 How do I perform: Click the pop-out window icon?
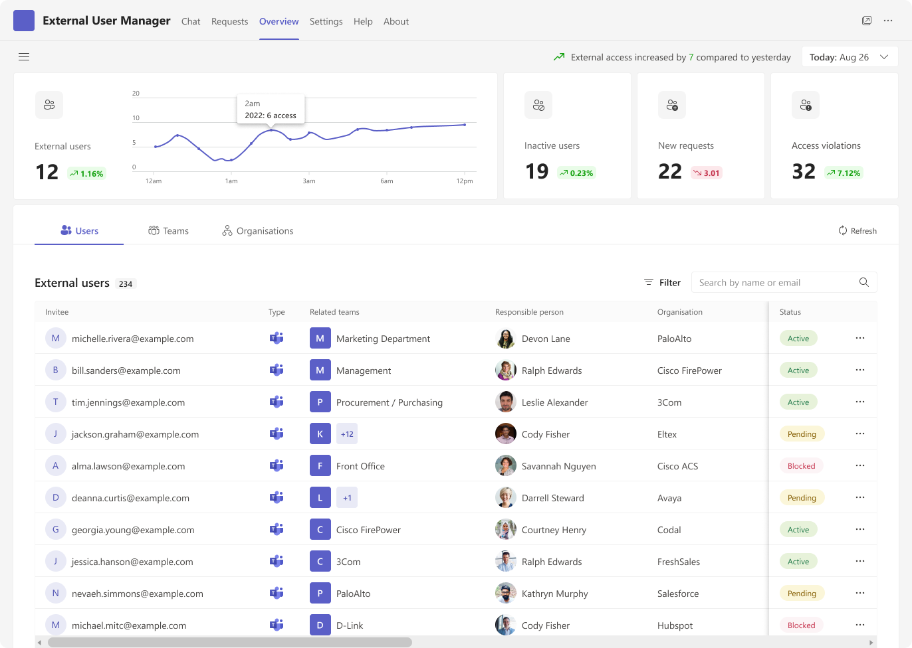coord(867,21)
